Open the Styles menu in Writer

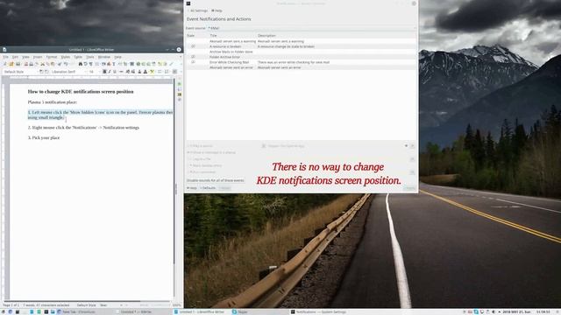(66, 57)
